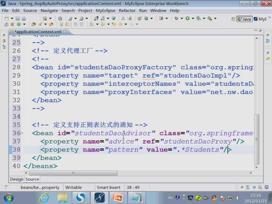Screen dimensions: 272x204
Task: Select the applicationContext.xml editor tab
Action: [x=38, y=32]
